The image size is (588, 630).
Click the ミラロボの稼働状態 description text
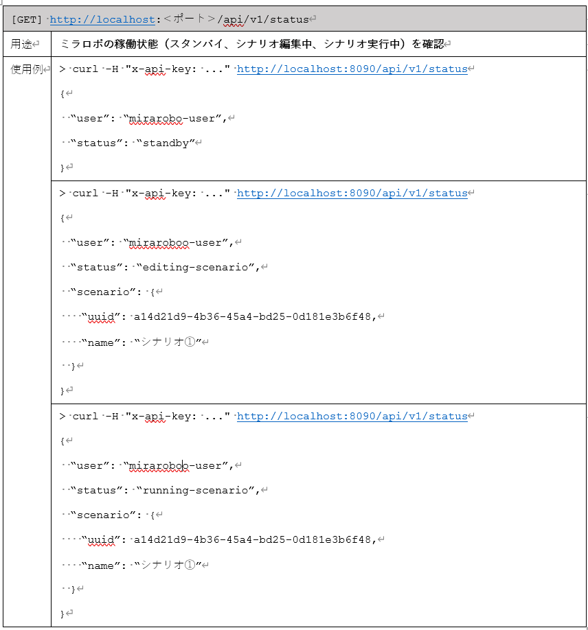[252, 44]
